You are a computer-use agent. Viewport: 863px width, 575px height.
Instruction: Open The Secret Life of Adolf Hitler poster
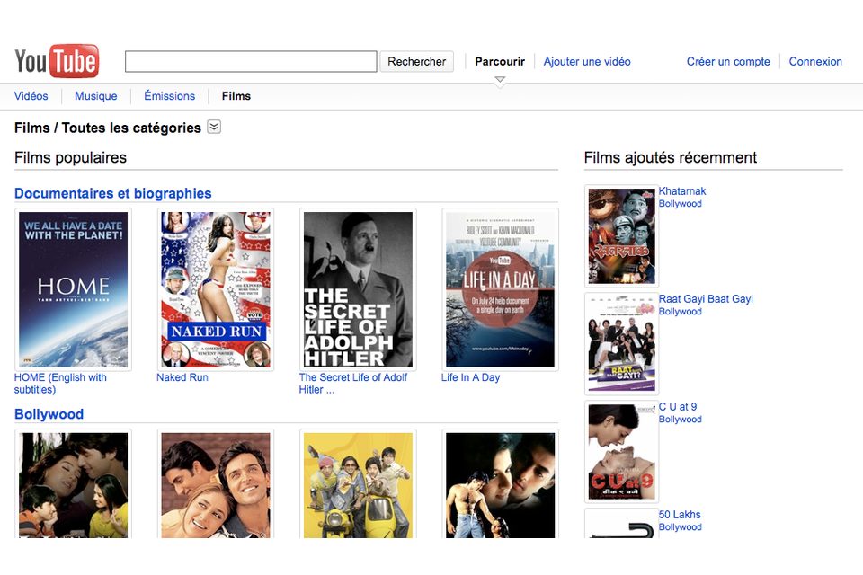(358, 289)
